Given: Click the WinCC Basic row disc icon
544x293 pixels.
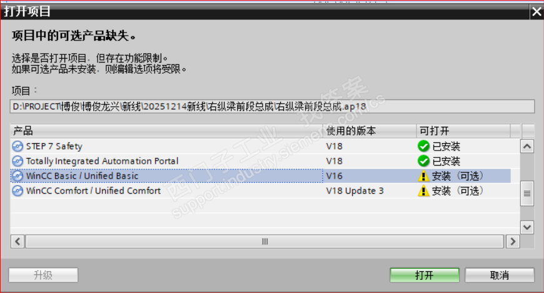Looking at the screenshot, I should (x=18, y=176).
